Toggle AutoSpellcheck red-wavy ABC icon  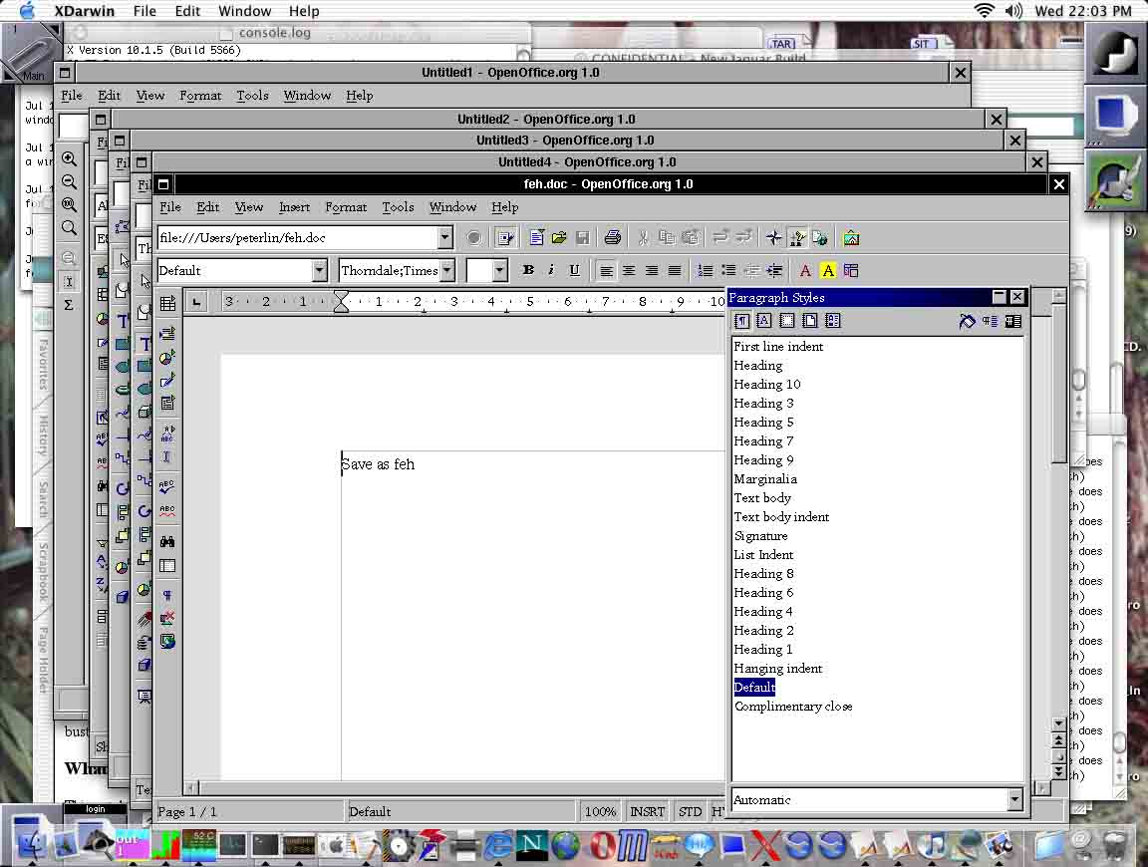coord(167,509)
